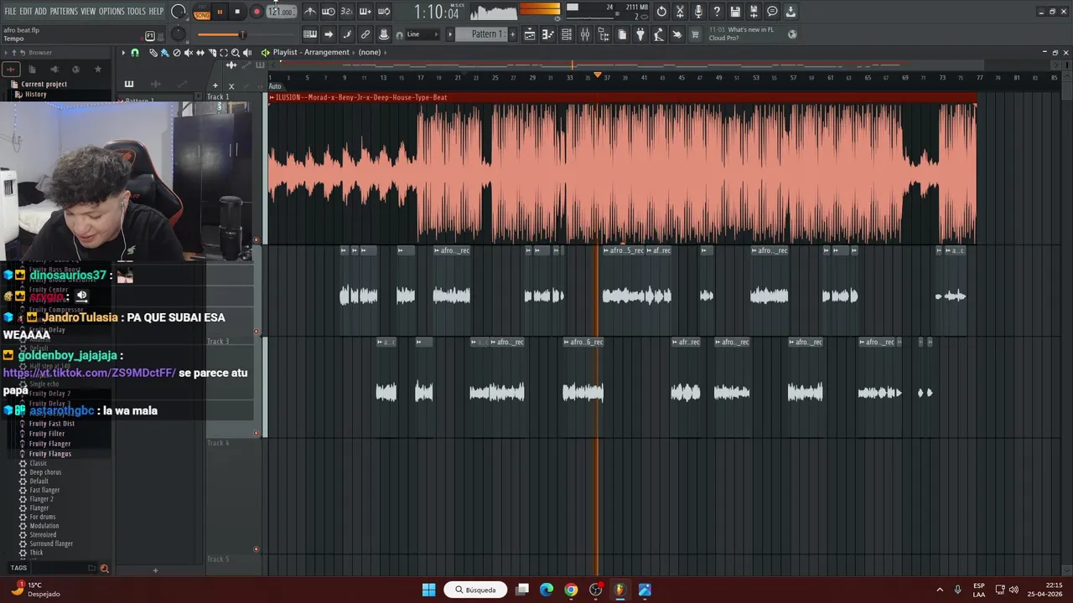Click the main pitch knob

(178, 34)
